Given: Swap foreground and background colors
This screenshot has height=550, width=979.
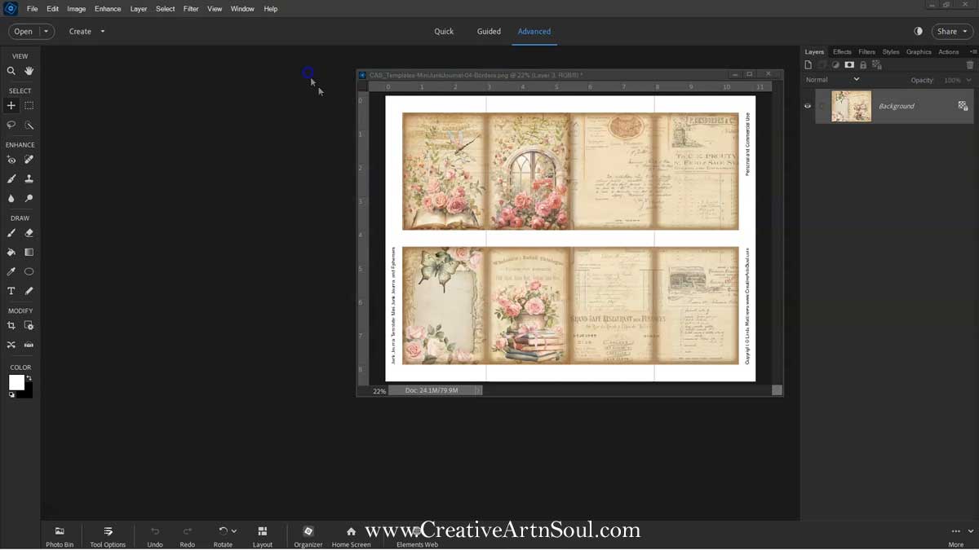Looking at the screenshot, I should pos(29,377).
